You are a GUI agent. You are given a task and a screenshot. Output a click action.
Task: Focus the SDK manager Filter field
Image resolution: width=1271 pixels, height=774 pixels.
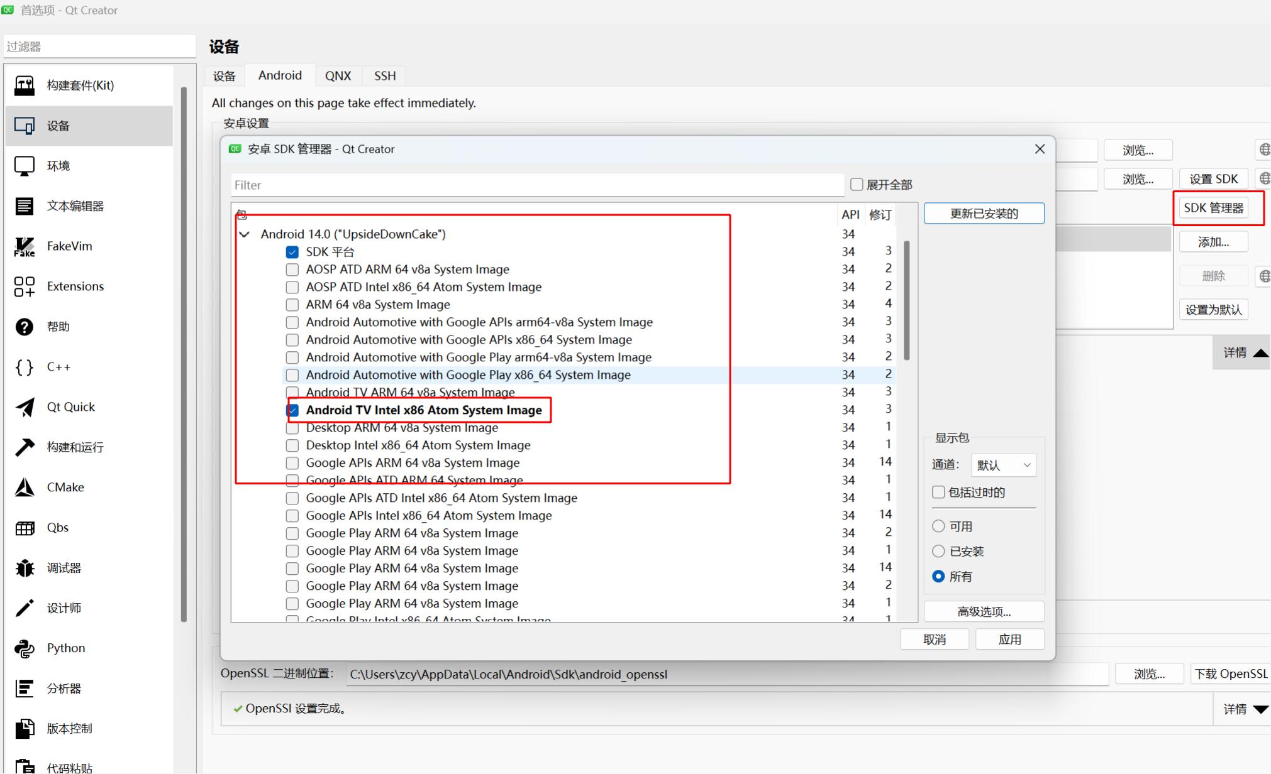[x=537, y=185]
